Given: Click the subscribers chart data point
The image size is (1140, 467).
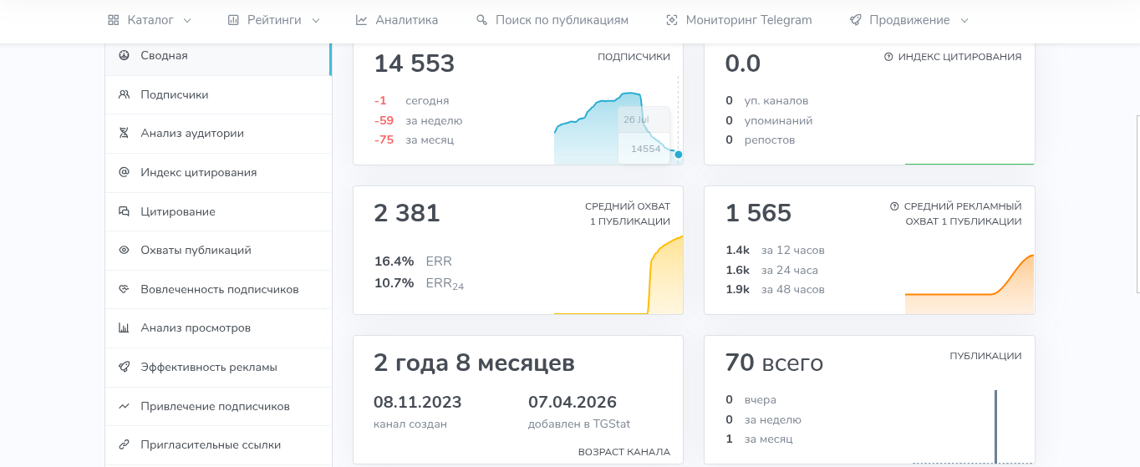Looking at the screenshot, I should [x=678, y=155].
